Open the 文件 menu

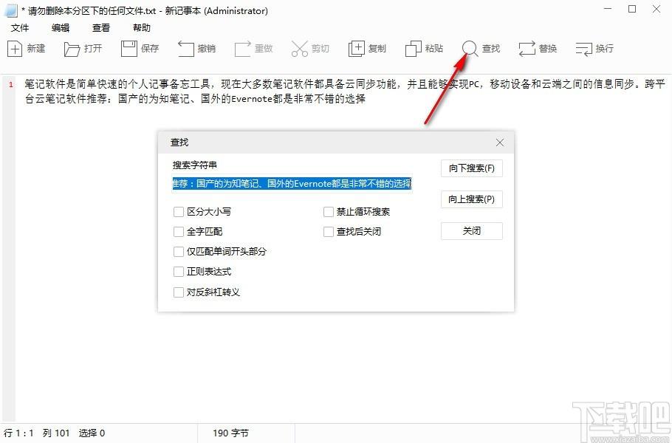point(20,28)
